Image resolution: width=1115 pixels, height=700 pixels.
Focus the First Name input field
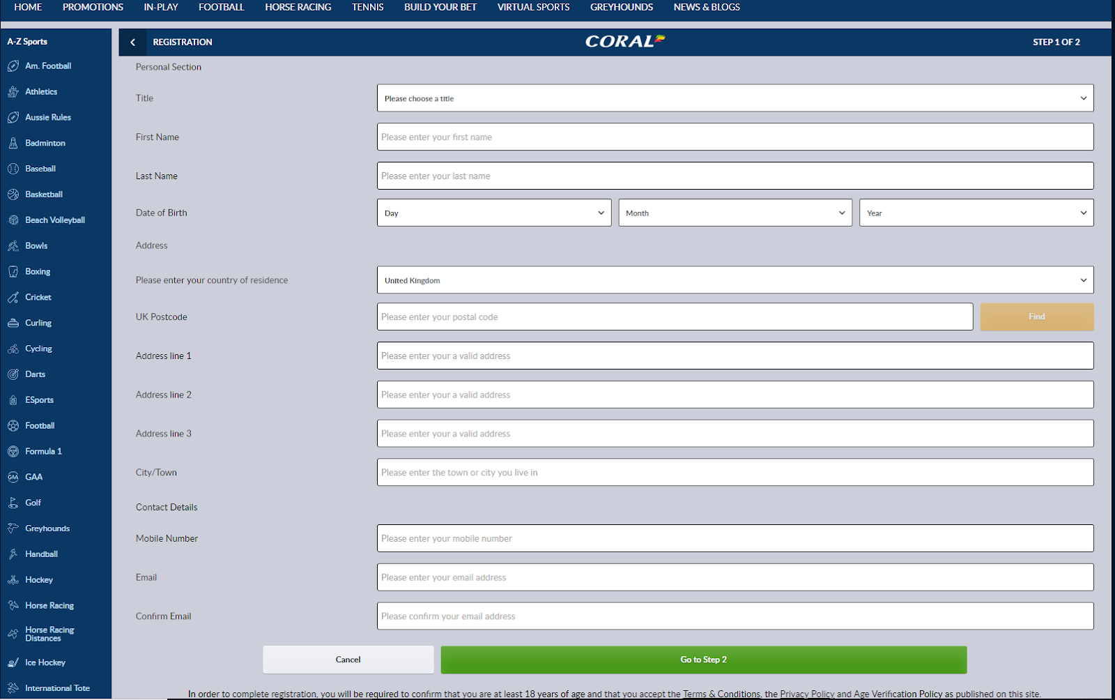point(735,137)
